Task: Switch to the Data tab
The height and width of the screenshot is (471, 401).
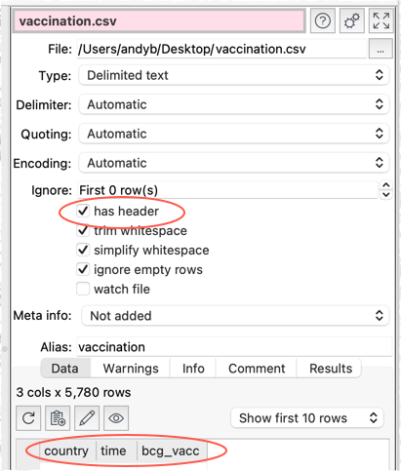Action: [65, 369]
